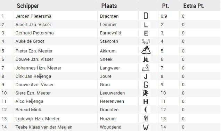Select skipper Teake Klaas van der Meulen
221x131 pixels.
point(44,127)
